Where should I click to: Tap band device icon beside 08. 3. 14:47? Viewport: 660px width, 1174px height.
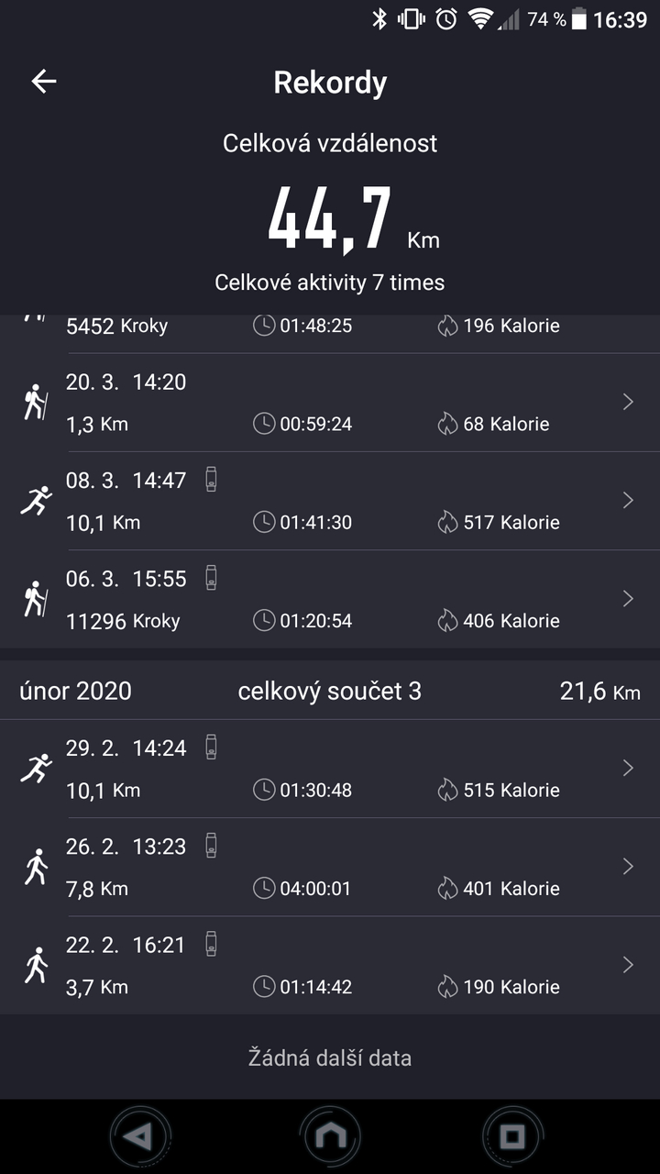(212, 479)
